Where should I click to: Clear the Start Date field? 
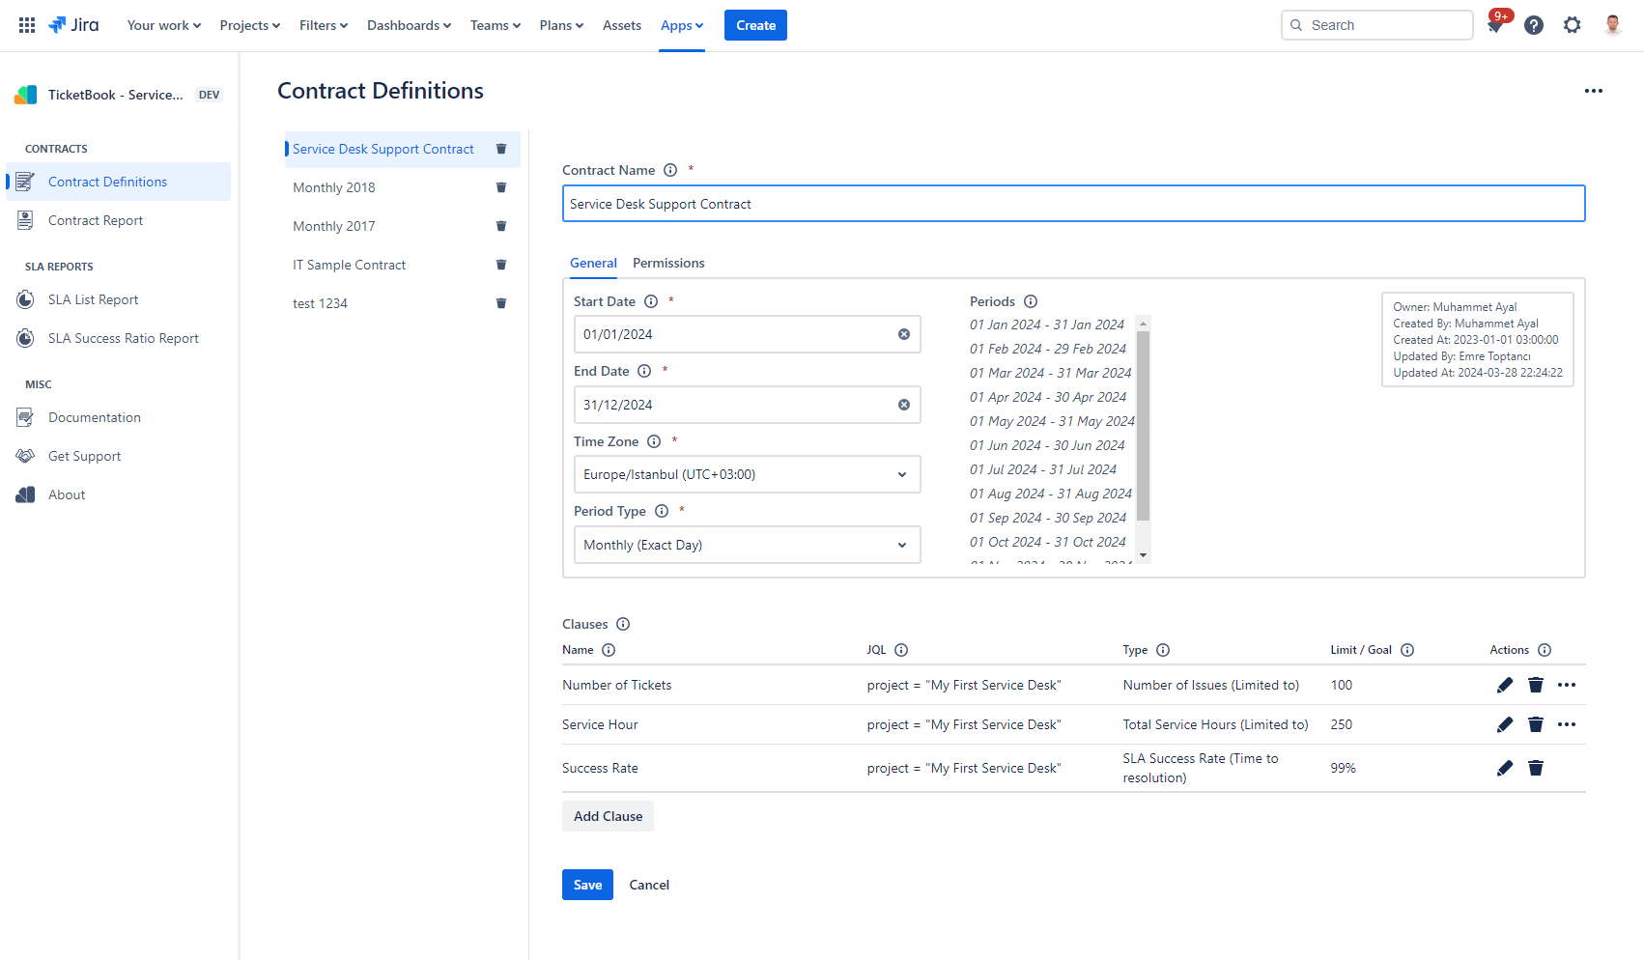click(904, 334)
